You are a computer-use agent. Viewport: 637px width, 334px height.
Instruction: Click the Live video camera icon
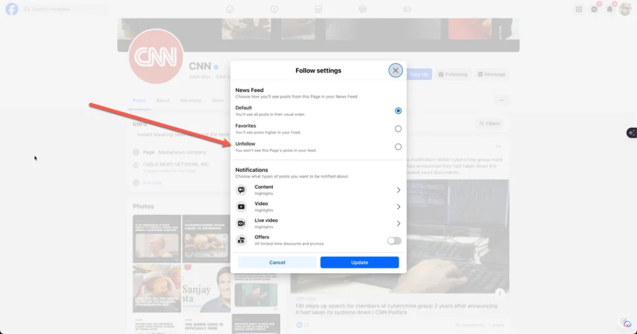241,223
